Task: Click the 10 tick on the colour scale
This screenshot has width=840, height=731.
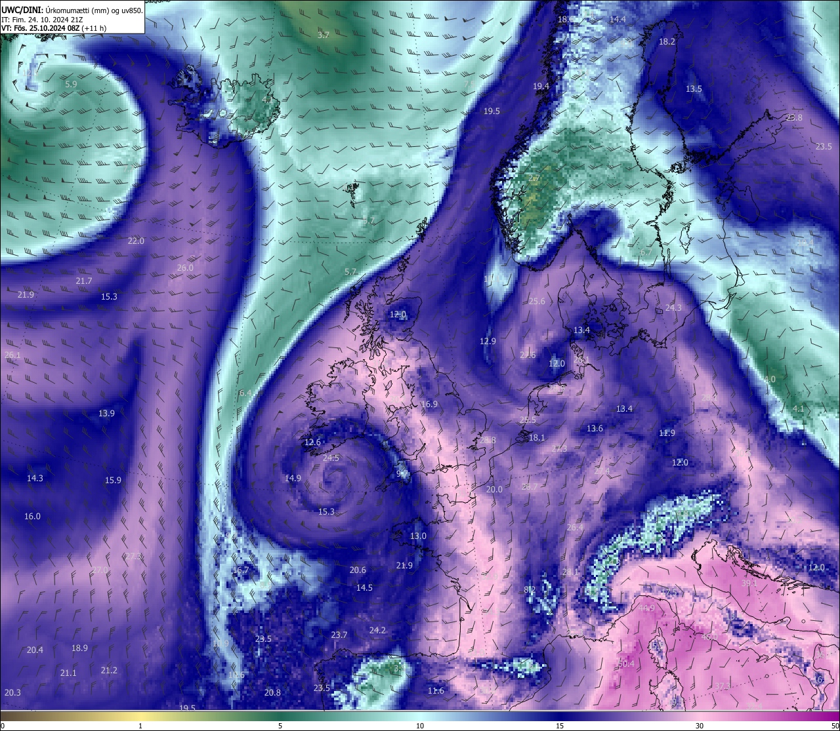Action: (420, 726)
